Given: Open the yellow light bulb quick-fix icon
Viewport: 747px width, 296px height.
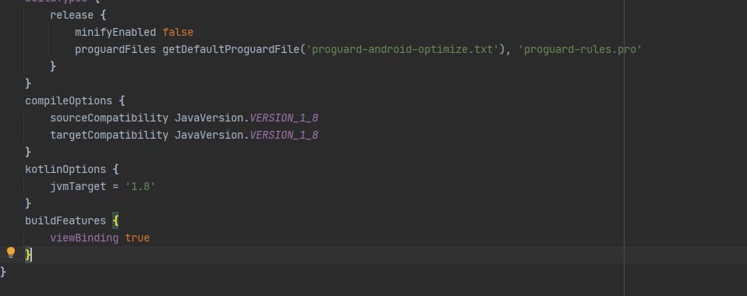Looking at the screenshot, I should (x=11, y=252).
